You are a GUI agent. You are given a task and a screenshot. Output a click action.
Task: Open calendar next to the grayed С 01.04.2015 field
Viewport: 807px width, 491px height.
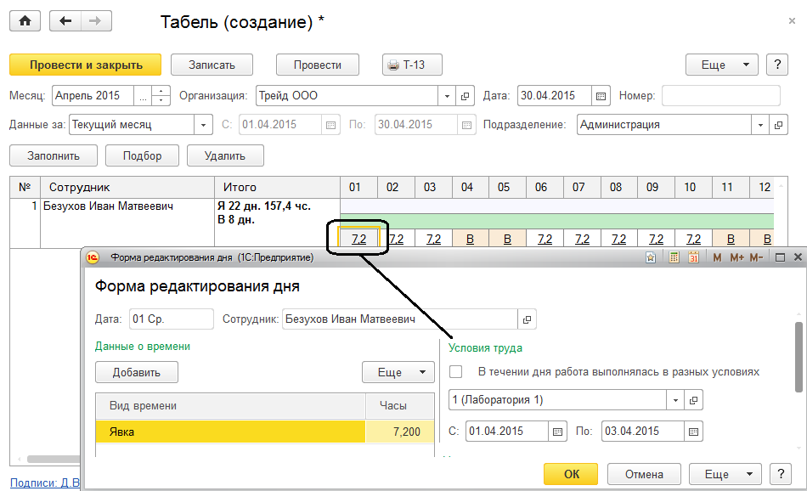[x=331, y=125]
